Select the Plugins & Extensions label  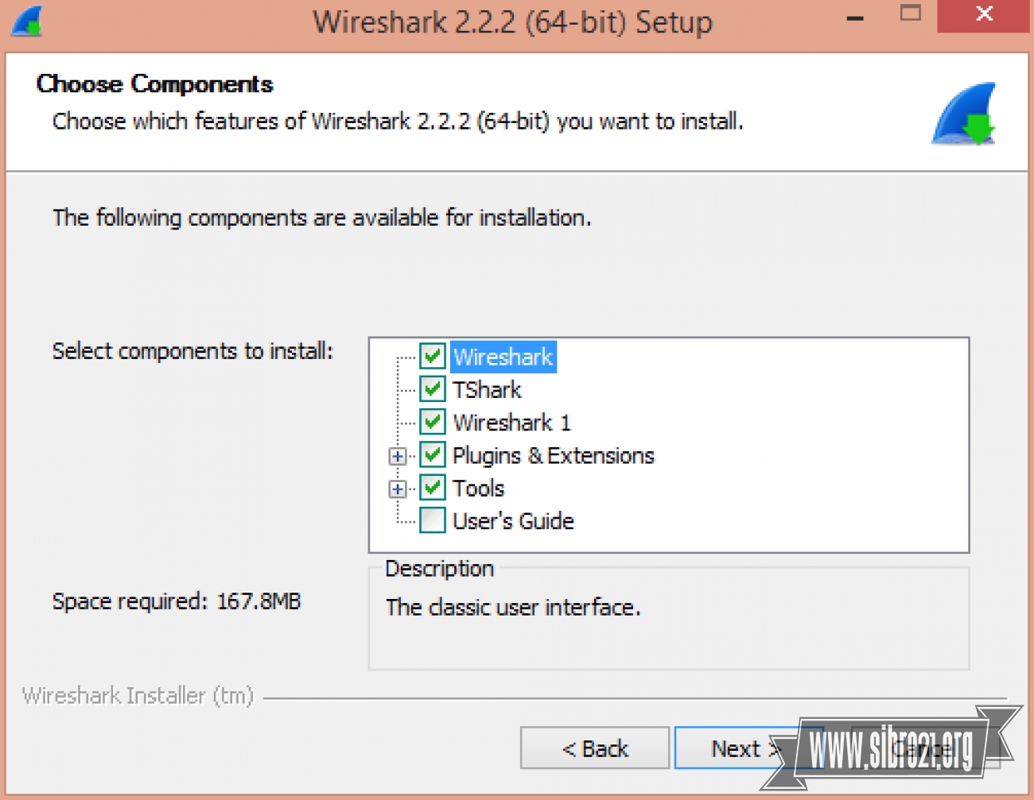553,455
